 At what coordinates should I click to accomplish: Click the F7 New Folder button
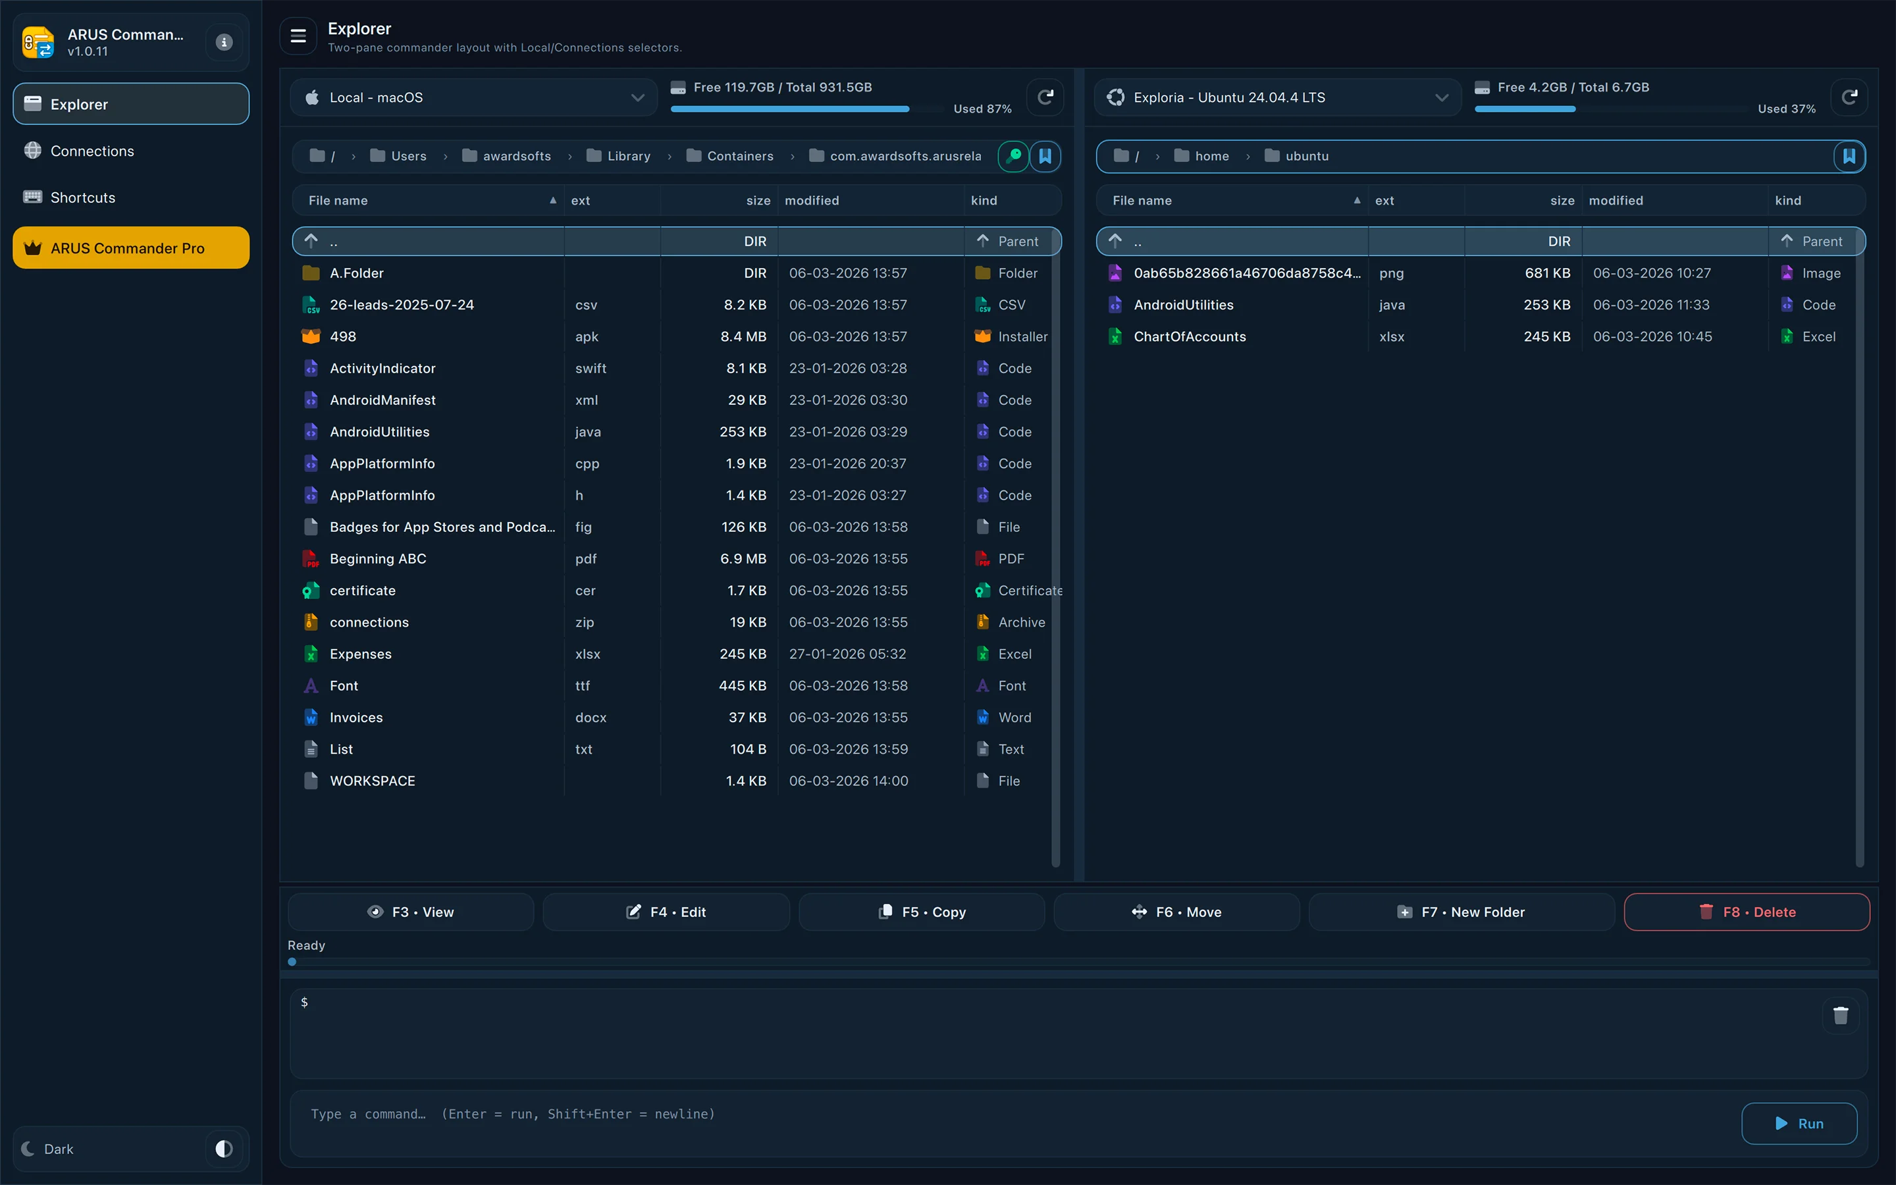[1460, 912]
